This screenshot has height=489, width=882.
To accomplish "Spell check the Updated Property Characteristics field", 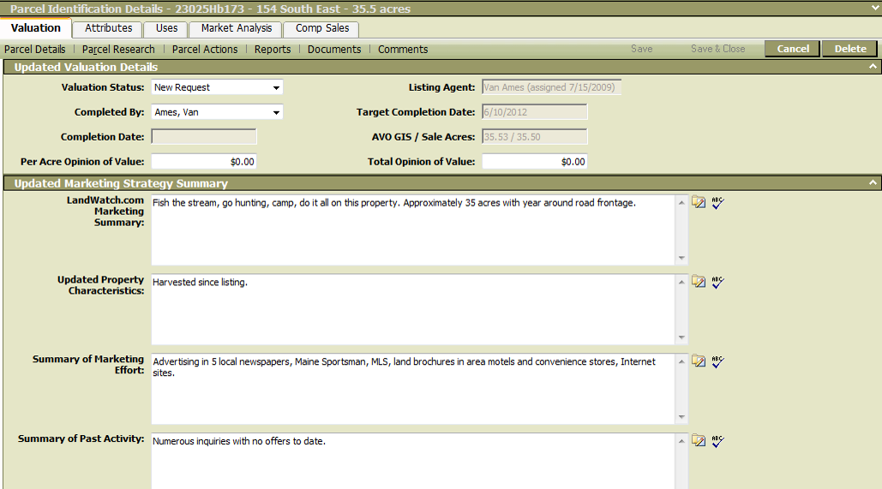I will (x=717, y=282).
